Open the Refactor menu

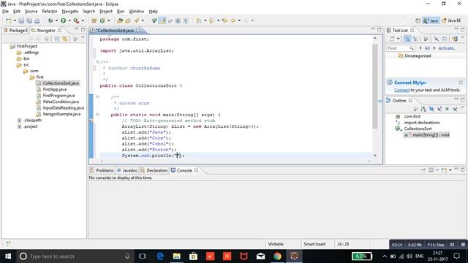point(50,12)
